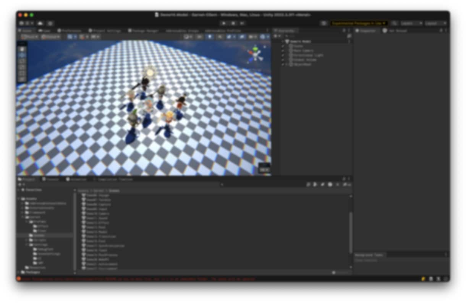Start Play mode with the Play button

[x=224, y=23]
